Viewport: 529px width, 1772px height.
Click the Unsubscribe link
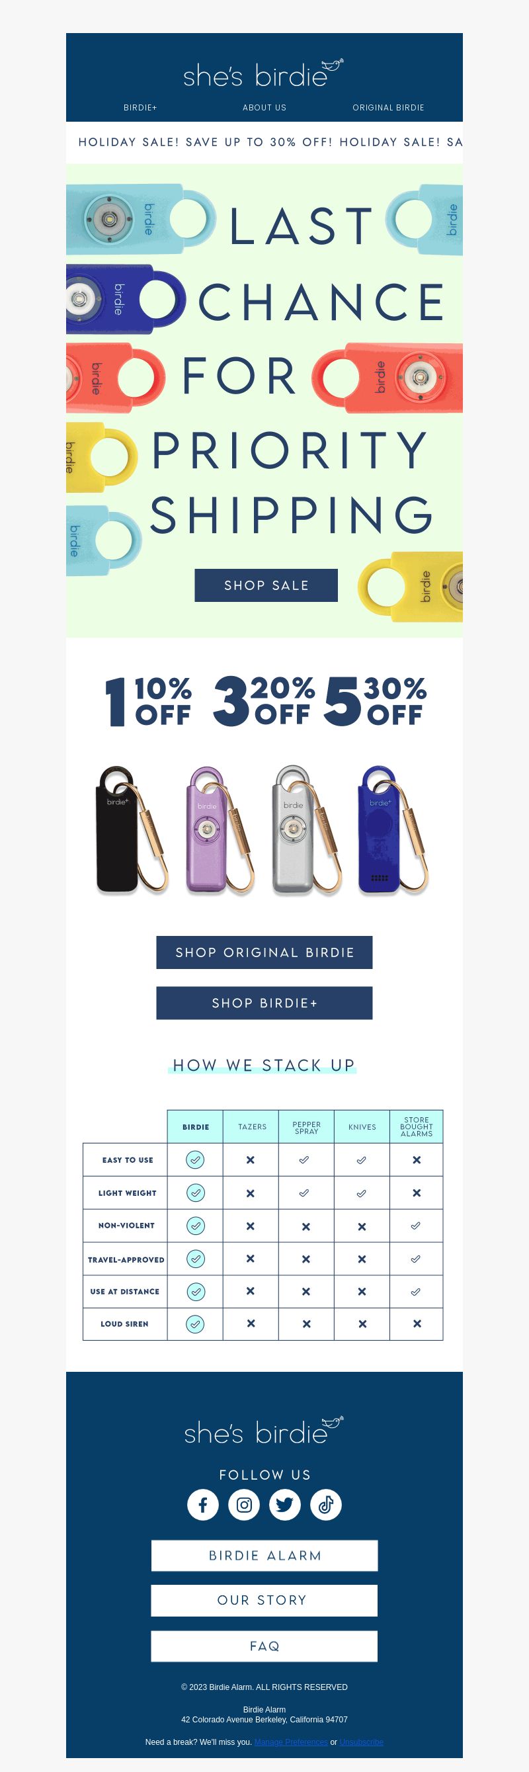pyautogui.click(x=361, y=1742)
